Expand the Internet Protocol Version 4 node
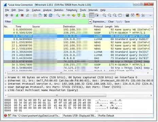Screen dimensions: 158x122 coord(5,84)
